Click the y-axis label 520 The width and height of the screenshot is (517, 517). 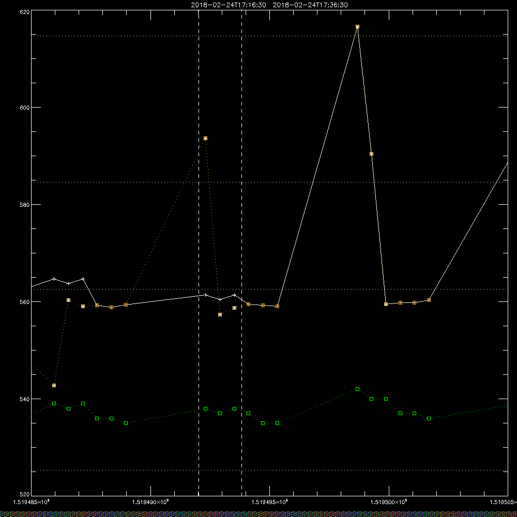(25, 495)
